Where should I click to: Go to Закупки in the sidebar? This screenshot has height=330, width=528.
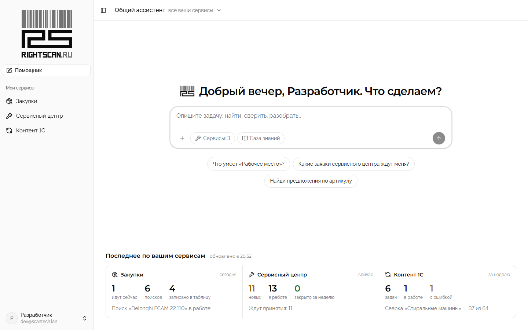pos(47,101)
